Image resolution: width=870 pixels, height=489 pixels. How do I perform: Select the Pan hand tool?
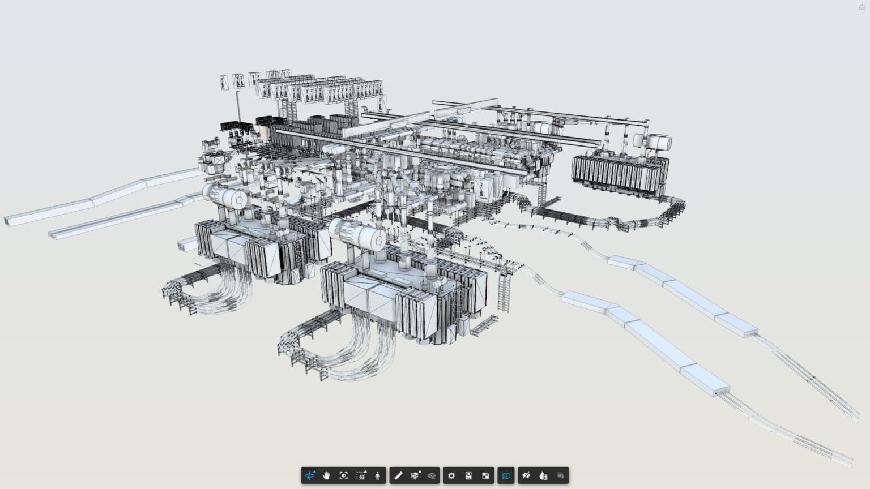pos(326,475)
